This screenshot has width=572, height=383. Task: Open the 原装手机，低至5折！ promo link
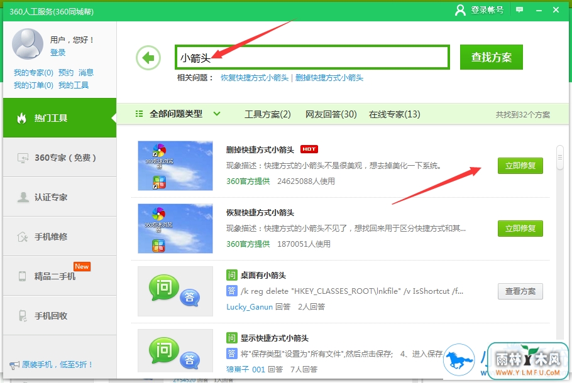[x=57, y=364]
